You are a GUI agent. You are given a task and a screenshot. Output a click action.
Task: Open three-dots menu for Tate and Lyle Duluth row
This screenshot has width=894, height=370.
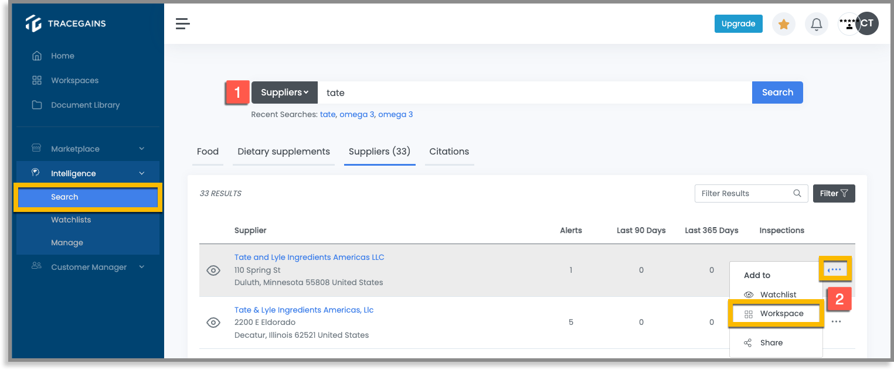pyautogui.click(x=835, y=269)
